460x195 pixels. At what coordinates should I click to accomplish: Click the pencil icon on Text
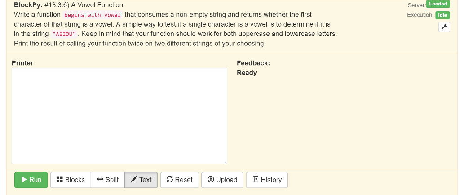tap(134, 179)
